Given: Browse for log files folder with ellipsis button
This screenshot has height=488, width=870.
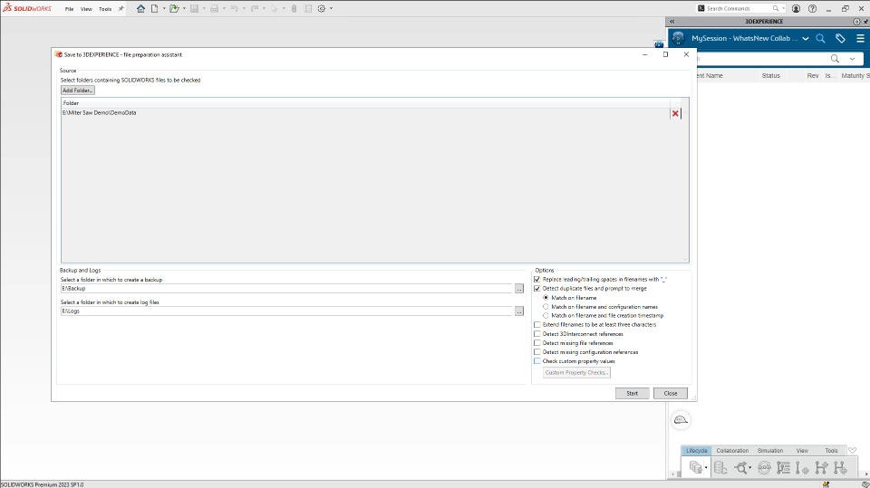Looking at the screenshot, I should click(518, 311).
